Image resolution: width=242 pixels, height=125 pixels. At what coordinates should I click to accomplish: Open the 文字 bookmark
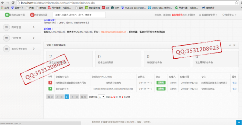click(x=115, y=7)
